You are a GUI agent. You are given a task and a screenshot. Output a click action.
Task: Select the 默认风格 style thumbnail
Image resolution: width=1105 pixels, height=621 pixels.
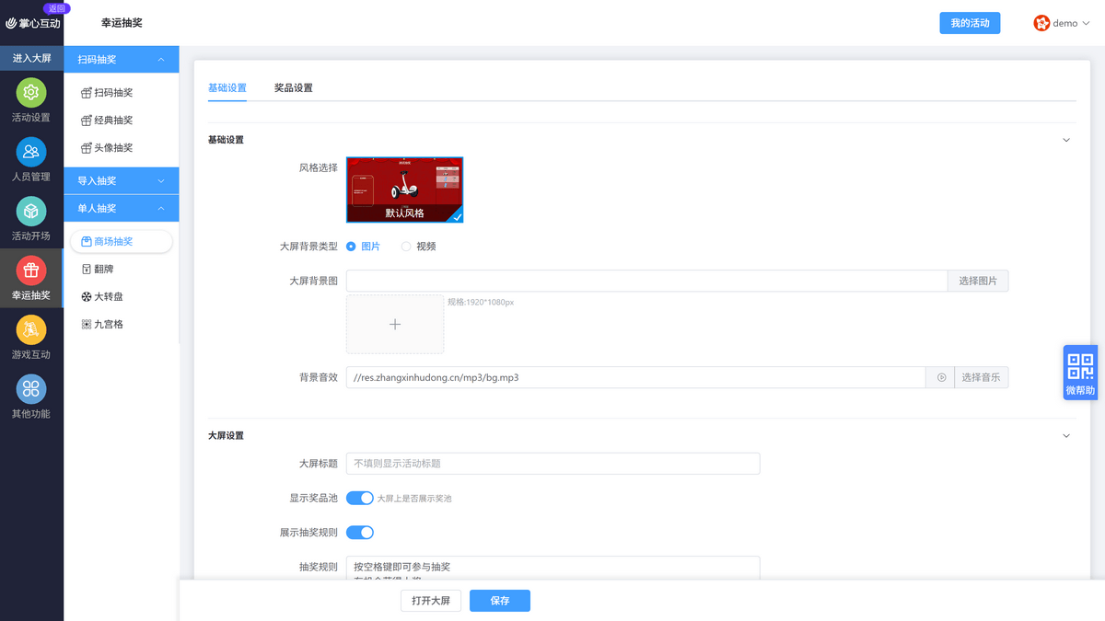click(x=405, y=190)
